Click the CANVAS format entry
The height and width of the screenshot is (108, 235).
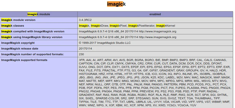pyautogui.click(x=220, y=60)
